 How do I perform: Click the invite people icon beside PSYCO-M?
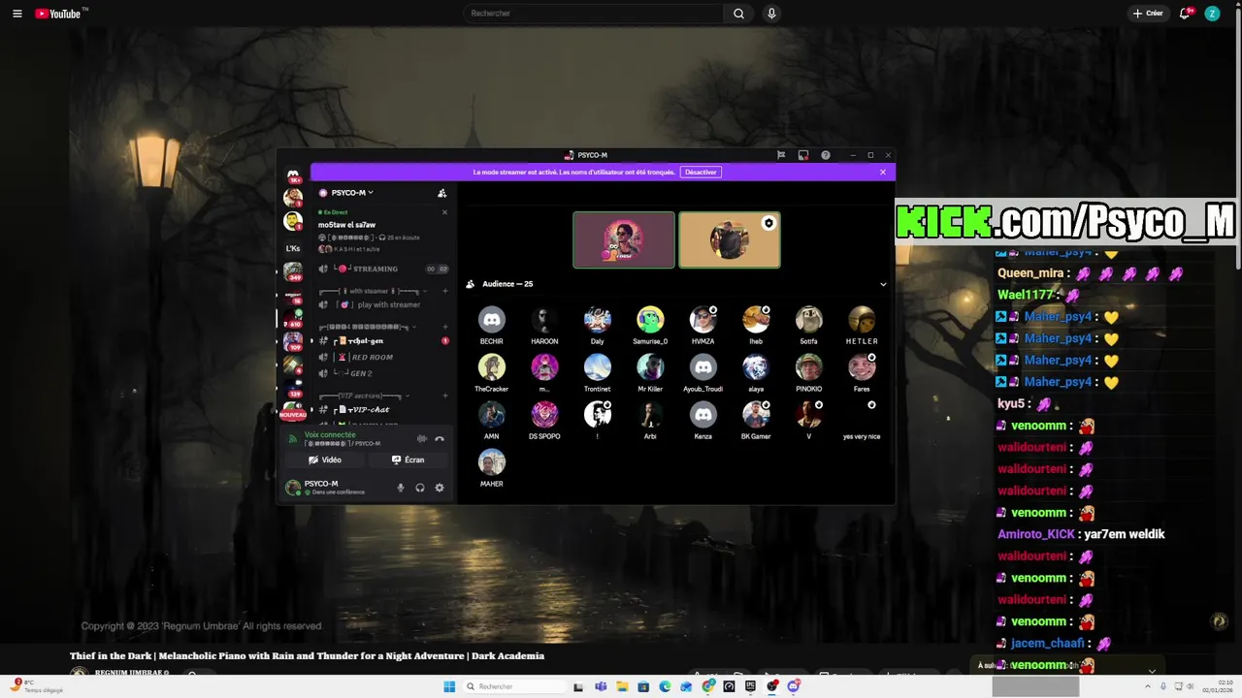tap(441, 193)
